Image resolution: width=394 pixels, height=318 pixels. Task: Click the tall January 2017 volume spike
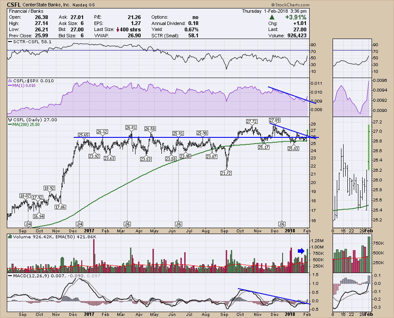point(94,256)
